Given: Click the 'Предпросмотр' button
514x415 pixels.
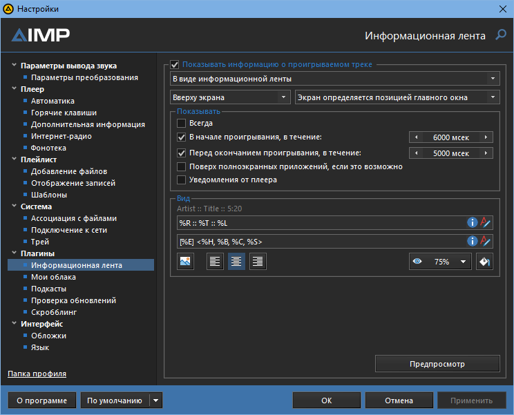Looking at the screenshot, I should pyautogui.click(x=437, y=363).
